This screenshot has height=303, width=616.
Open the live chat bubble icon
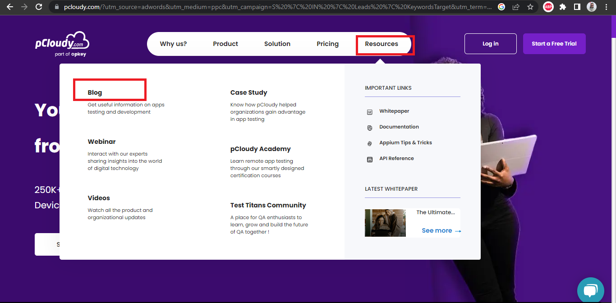coord(590,291)
